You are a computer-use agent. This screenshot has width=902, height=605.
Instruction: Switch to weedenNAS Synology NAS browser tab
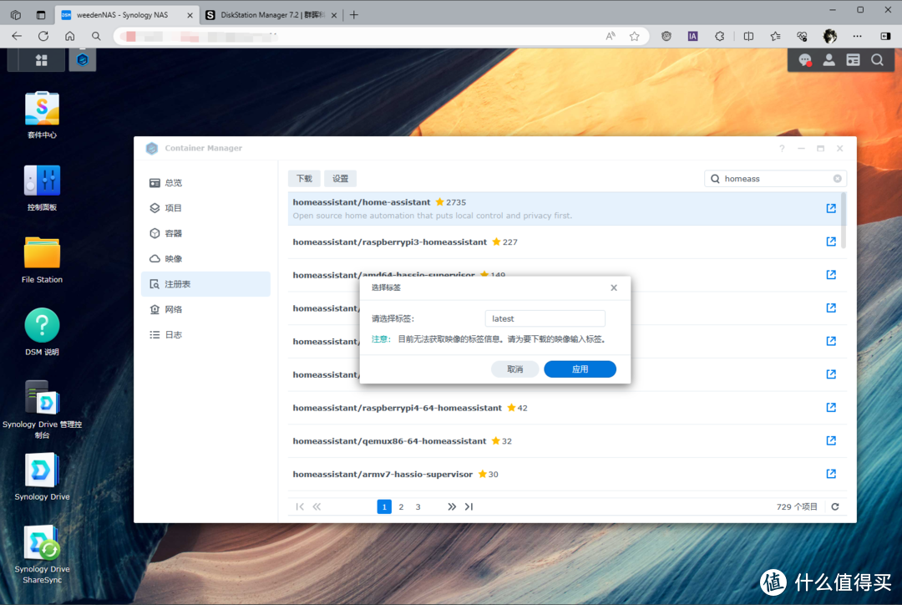(x=127, y=15)
